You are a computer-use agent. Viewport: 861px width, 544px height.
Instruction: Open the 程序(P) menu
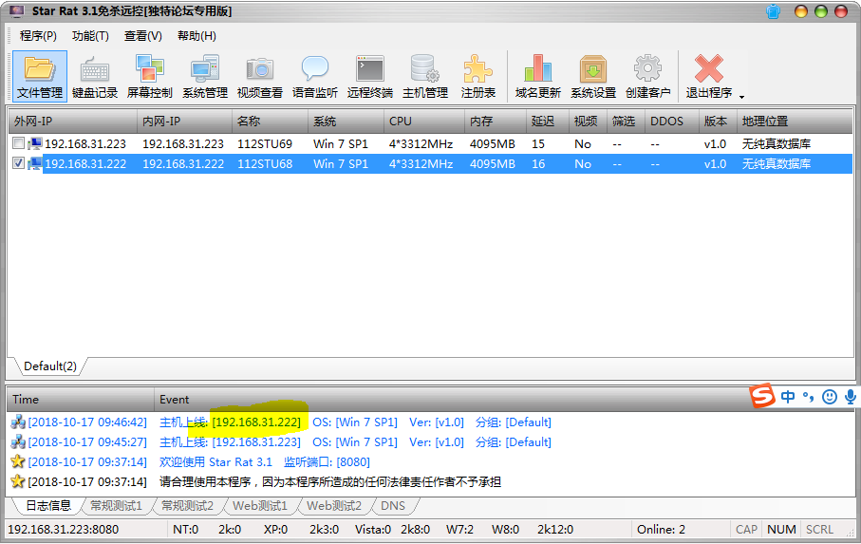[x=38, y=36]
